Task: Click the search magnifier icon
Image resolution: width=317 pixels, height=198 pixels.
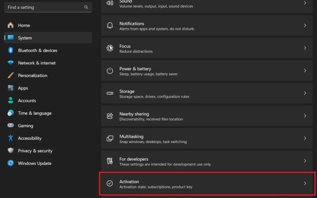Action: [x=86, y=7]
